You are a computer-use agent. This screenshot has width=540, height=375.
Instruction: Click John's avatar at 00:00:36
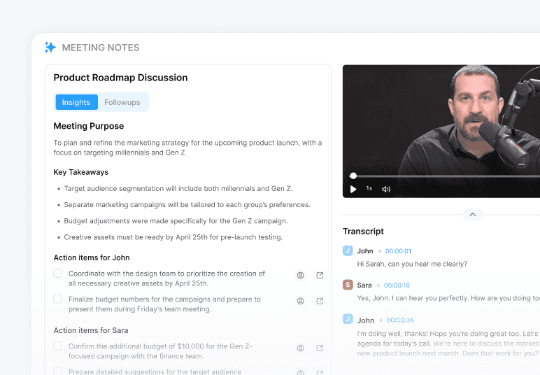click(348, 319)
